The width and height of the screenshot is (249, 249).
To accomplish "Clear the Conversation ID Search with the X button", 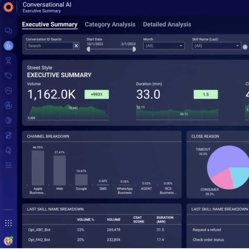I will click(76, 46).
